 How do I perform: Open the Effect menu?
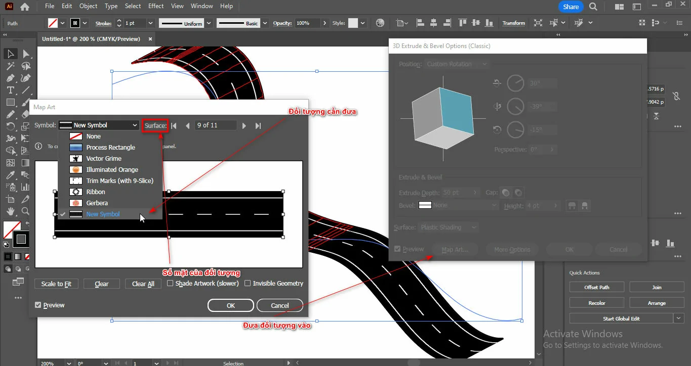point(156,6)
